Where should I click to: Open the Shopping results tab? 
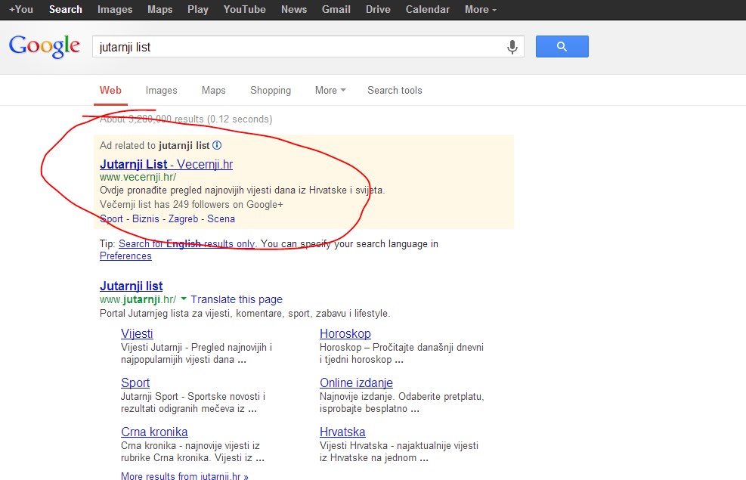coord(271,90)
